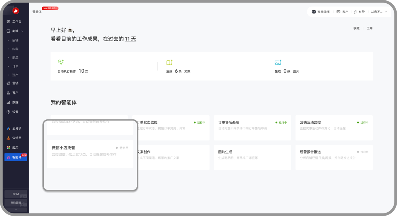
Task: Click the 10 次 auto-operations value
Action: [83, 71]
